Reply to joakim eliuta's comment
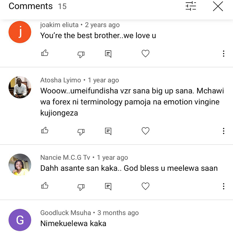233x233 pixels. [x=108, y=54]
